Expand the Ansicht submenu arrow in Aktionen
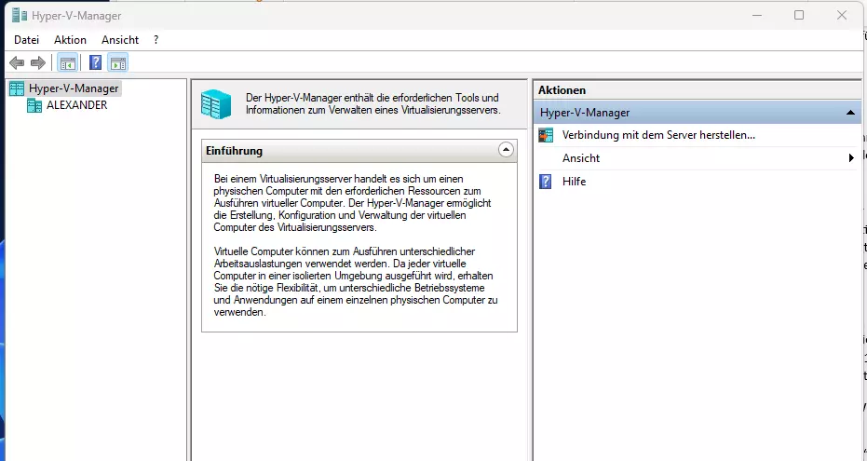The width and height of the screenshot is (867, 461). [x=851, y=158]
